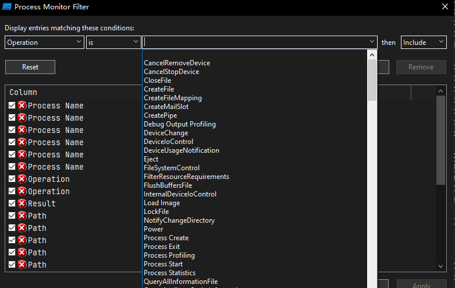Screen dimensions: 455x288
Task: Select Load Image from the list
Action: (x=162, y=203)
